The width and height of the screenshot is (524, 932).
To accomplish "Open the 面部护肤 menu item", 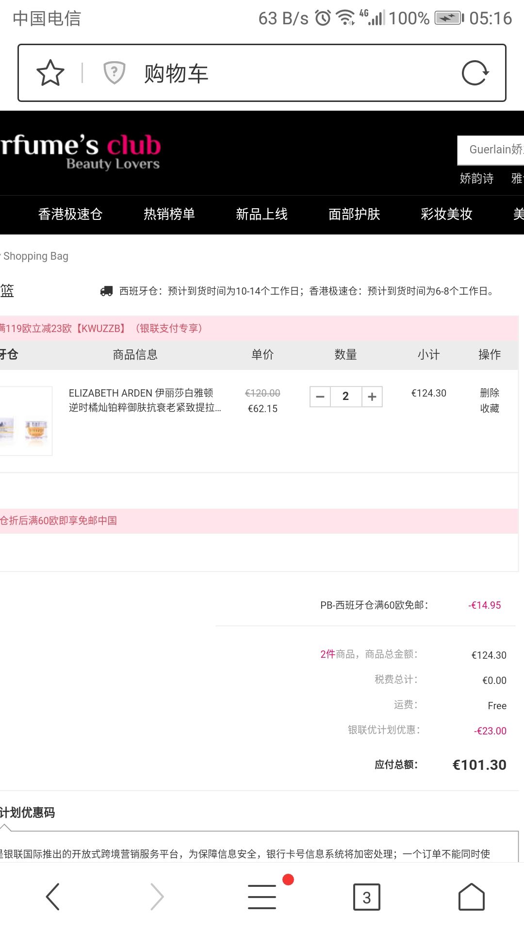I will coord(354,214).
